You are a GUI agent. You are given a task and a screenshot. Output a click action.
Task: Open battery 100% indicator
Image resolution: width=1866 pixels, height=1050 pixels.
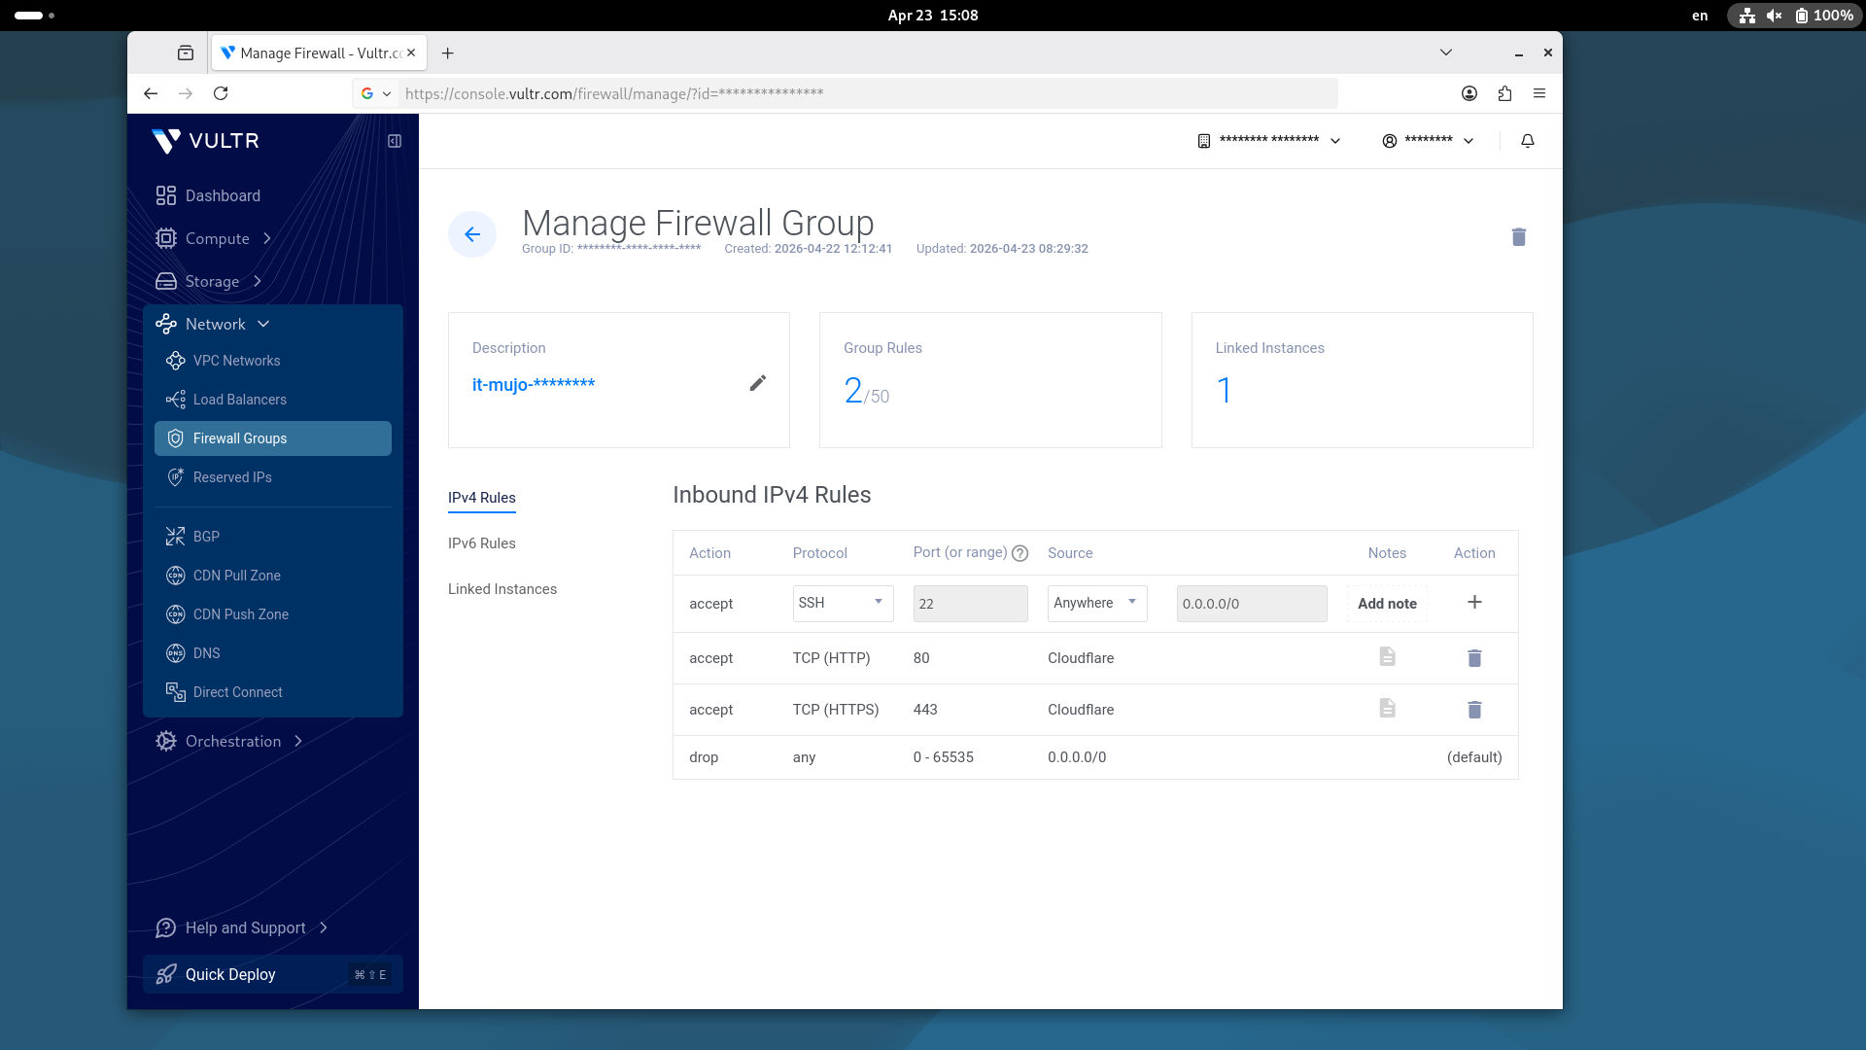pos(1824,16)
